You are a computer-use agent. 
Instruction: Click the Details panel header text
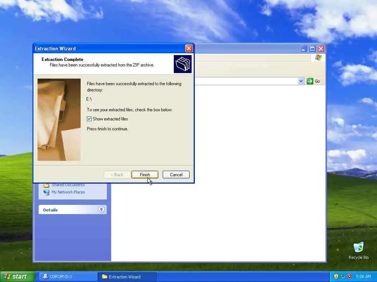(50, 210)
